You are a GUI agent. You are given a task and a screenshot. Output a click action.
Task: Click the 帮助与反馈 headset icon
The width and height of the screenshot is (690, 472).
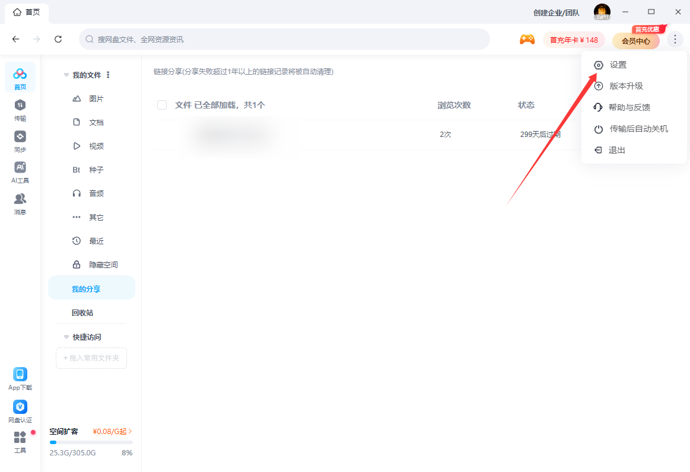[x=598, y=107]
